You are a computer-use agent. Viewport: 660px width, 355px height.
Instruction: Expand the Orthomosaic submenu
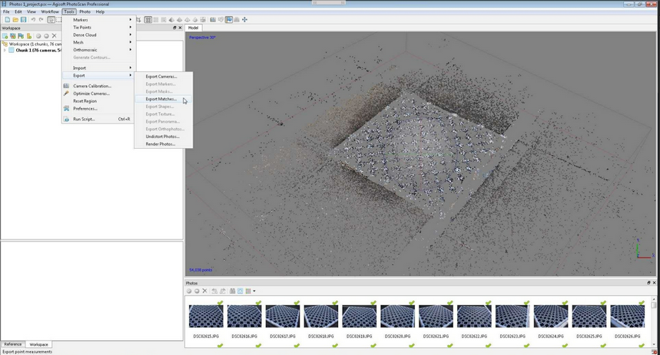(98, 50)
